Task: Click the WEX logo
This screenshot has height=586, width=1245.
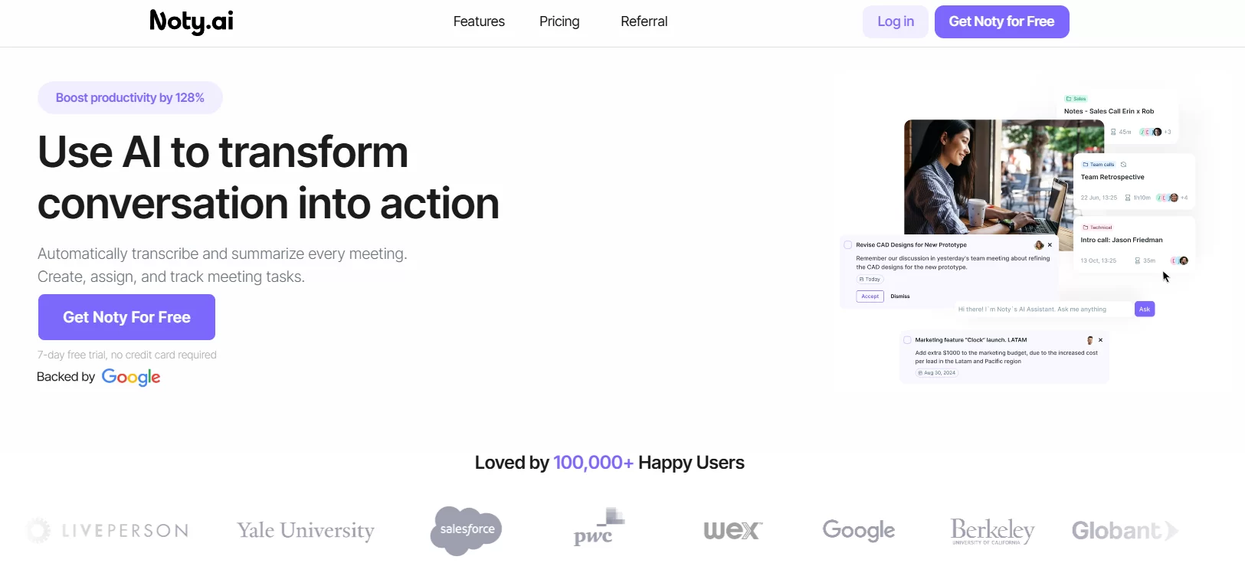Action: click(x=732, y=530)
